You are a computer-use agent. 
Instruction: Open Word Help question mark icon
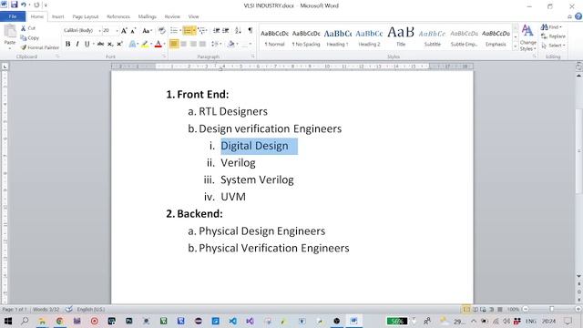click(x=578, y=16)
